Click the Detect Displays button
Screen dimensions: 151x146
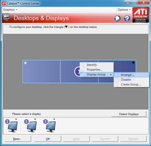point(129,114)
